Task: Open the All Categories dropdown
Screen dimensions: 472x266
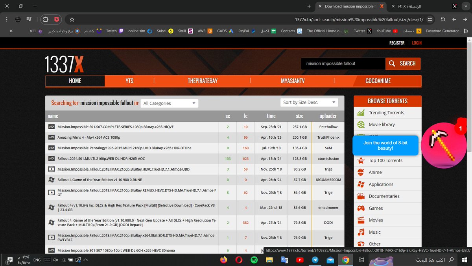Action: pos(170,103)
